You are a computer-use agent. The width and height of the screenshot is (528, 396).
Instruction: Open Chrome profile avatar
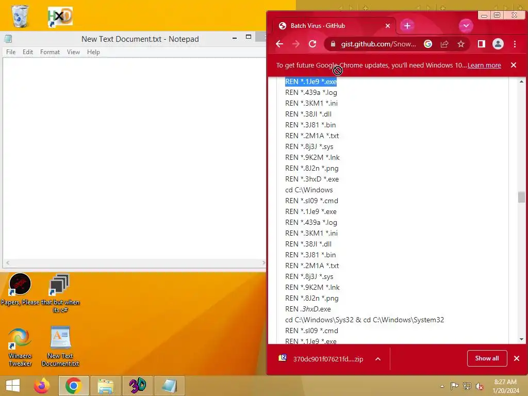click(x=498, y=44)
